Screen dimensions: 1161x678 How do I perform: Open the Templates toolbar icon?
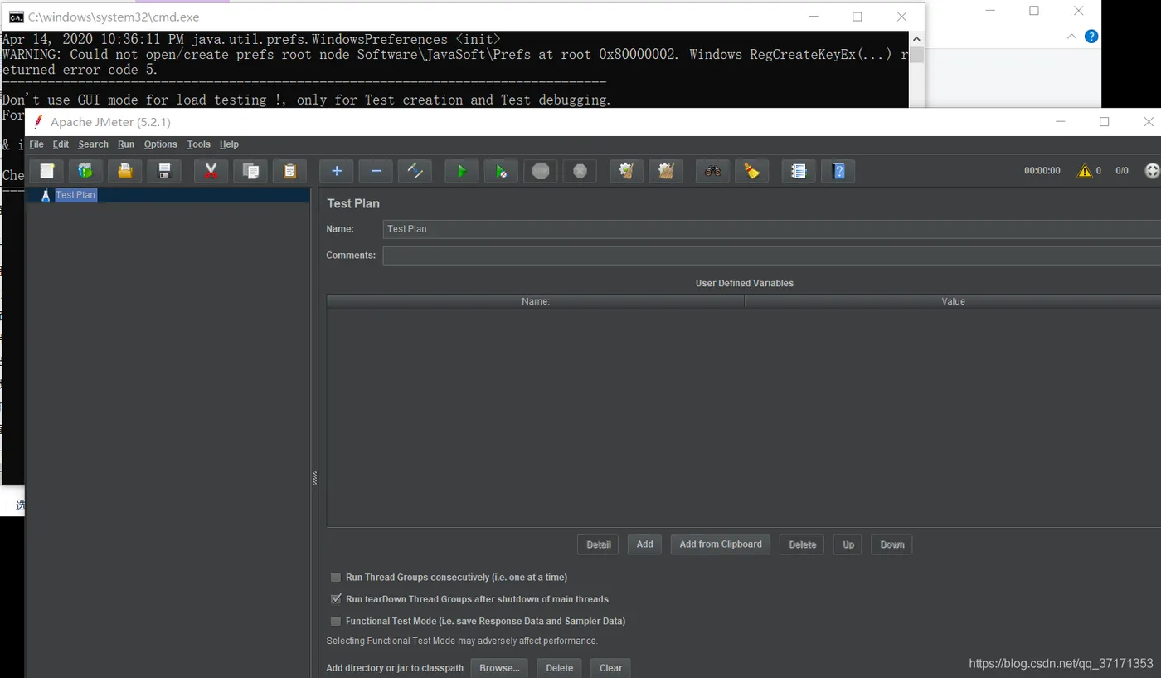[x=85, y=171]
